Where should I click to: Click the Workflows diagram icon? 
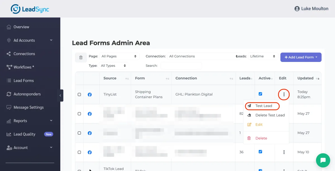click(9, 67)
